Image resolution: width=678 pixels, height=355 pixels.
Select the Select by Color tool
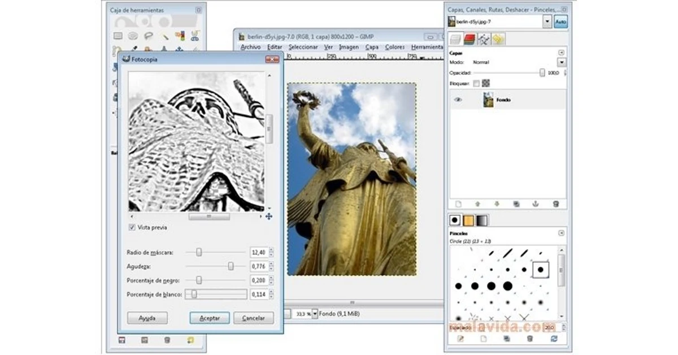[180, 36]
